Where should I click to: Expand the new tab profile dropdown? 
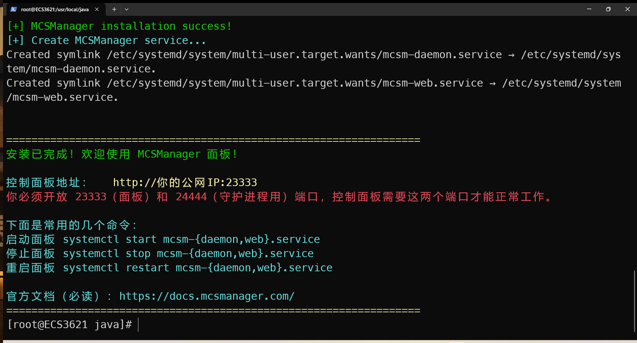[x=126, y=9]
